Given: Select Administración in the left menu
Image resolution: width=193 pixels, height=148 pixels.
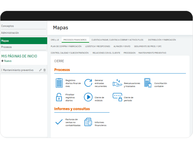Looking at the screenshot, I should 10,33.
